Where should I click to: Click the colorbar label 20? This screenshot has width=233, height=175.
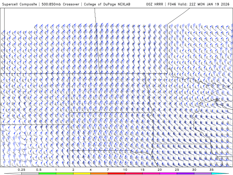pyautogui.click(x=160, y=170)
